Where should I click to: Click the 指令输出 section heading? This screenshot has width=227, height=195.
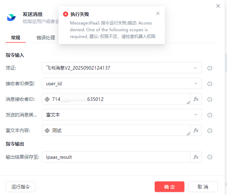click(15, 144)
